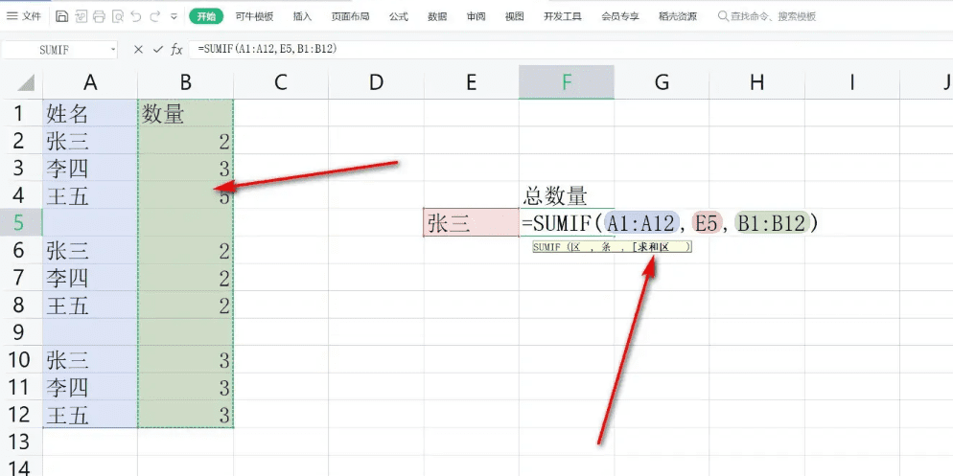
Task: Select column D header
Action: click(x=376, y=82)
